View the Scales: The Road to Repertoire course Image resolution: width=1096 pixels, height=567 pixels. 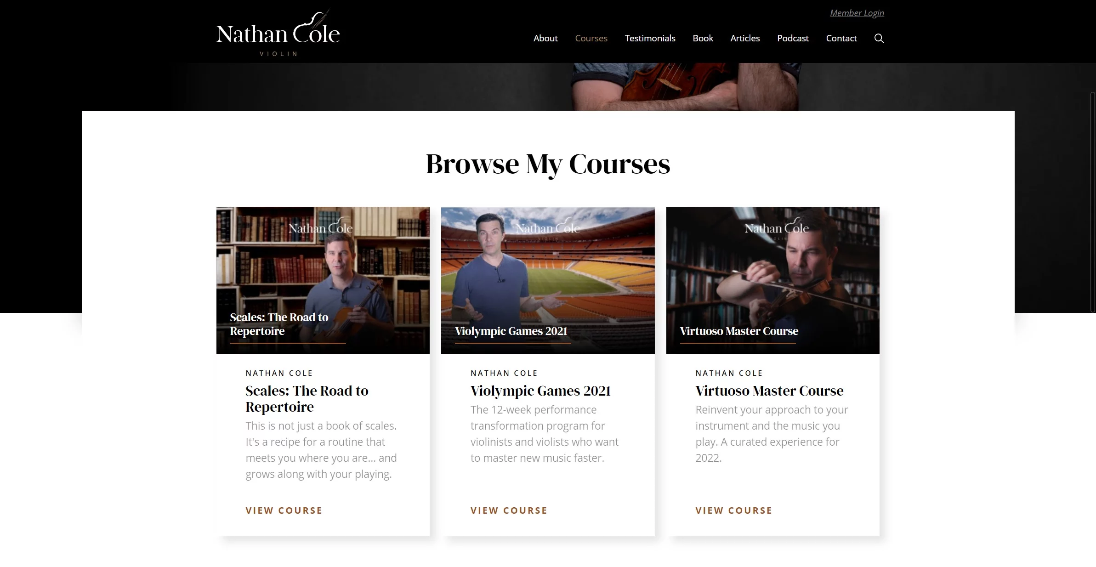[284, 510]
